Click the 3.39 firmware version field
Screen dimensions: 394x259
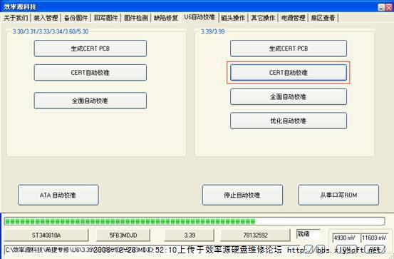[x=190, y=235]
